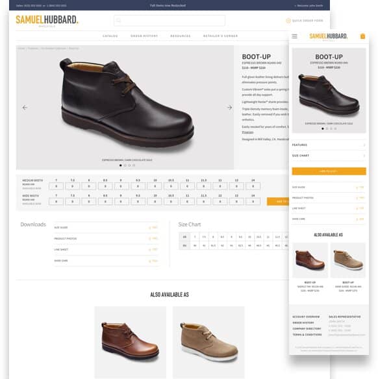
Task: Expand the Features section in the mobile view
Action: tap(329, 145)
